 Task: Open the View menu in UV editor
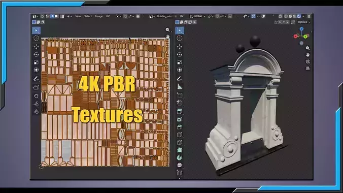coord(78,16)
